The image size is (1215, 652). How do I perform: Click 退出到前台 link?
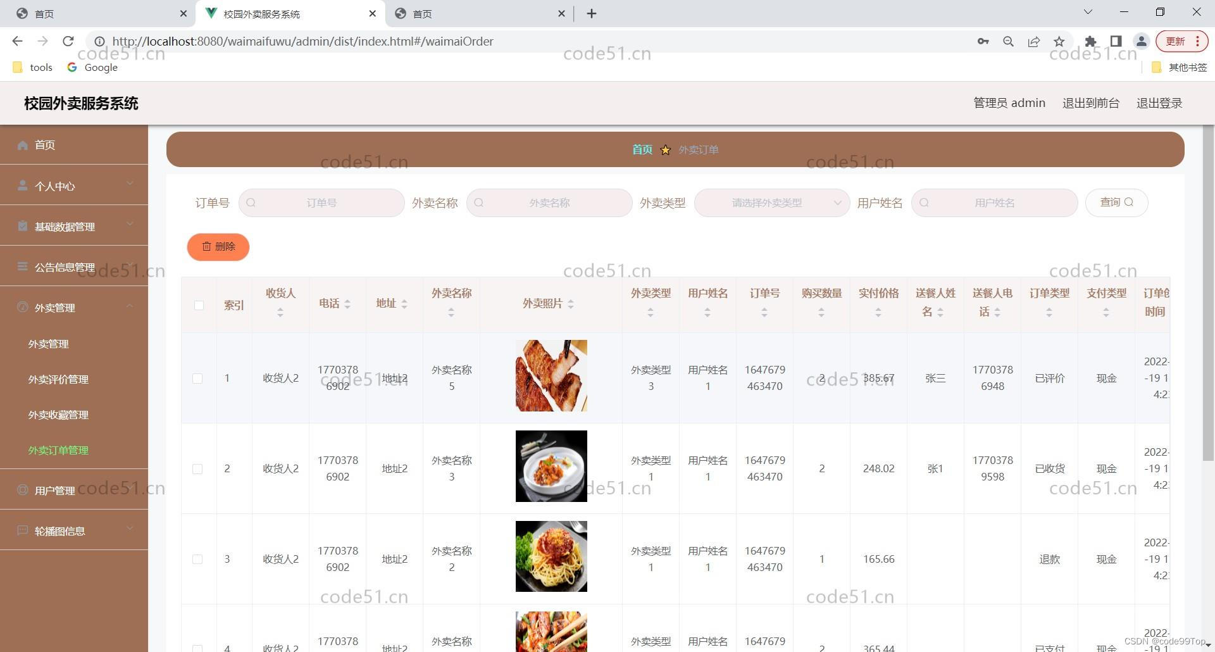(x=1090, y=103)
